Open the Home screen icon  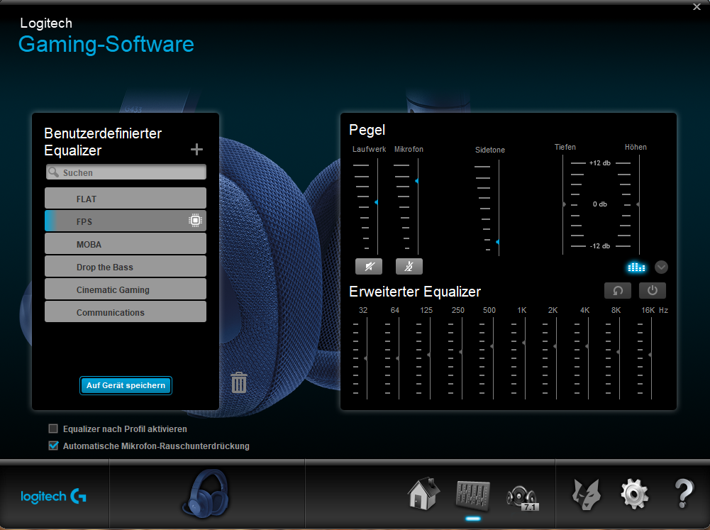click(x=423, y=493)
